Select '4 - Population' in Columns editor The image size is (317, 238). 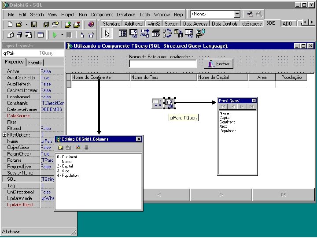click(68, 175)
